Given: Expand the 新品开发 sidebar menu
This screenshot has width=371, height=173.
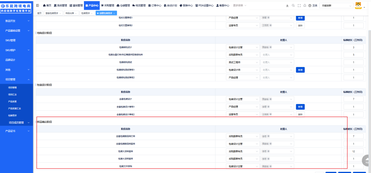Looking at the screenshot, I should click(x=17, y=21).
